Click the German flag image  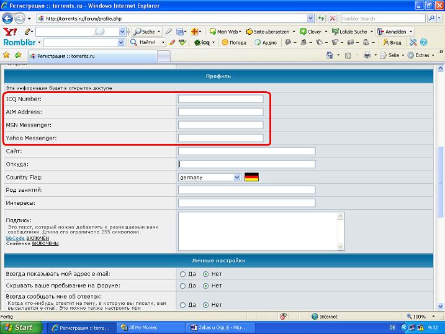coord(251,177)
